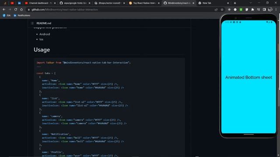Close the Channel dashboard tab

point(55,3)
